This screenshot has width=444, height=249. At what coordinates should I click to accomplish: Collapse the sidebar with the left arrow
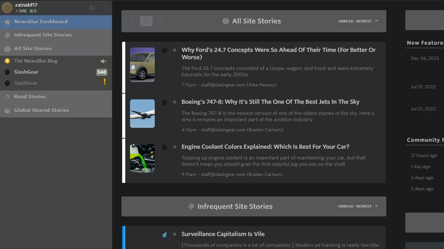coord(105,8)
